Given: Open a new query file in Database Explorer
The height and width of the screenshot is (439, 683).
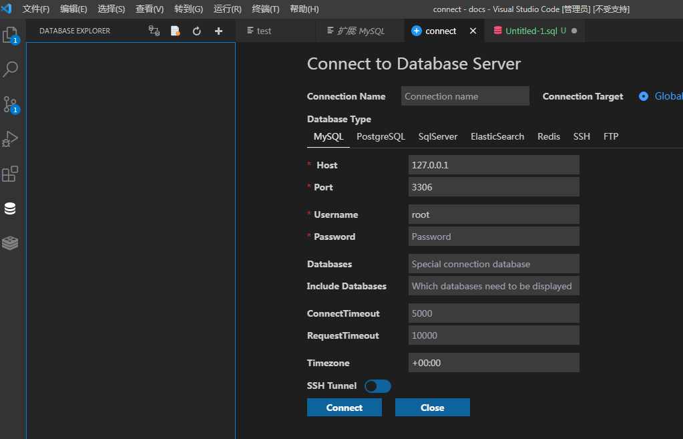Looking at the screenshot, I should [x=175, y=31].
